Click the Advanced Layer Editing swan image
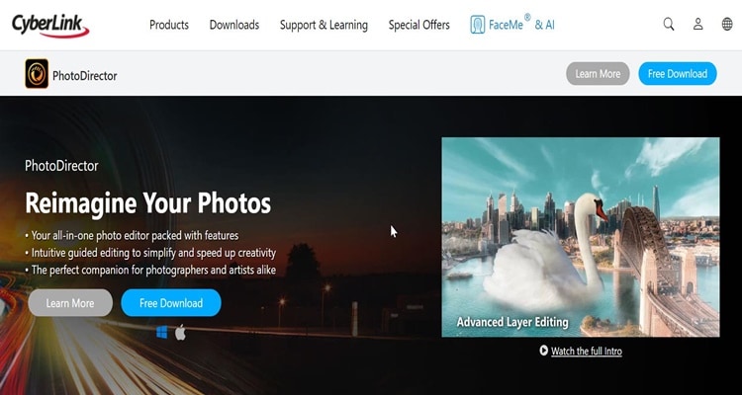 (581, 237)
